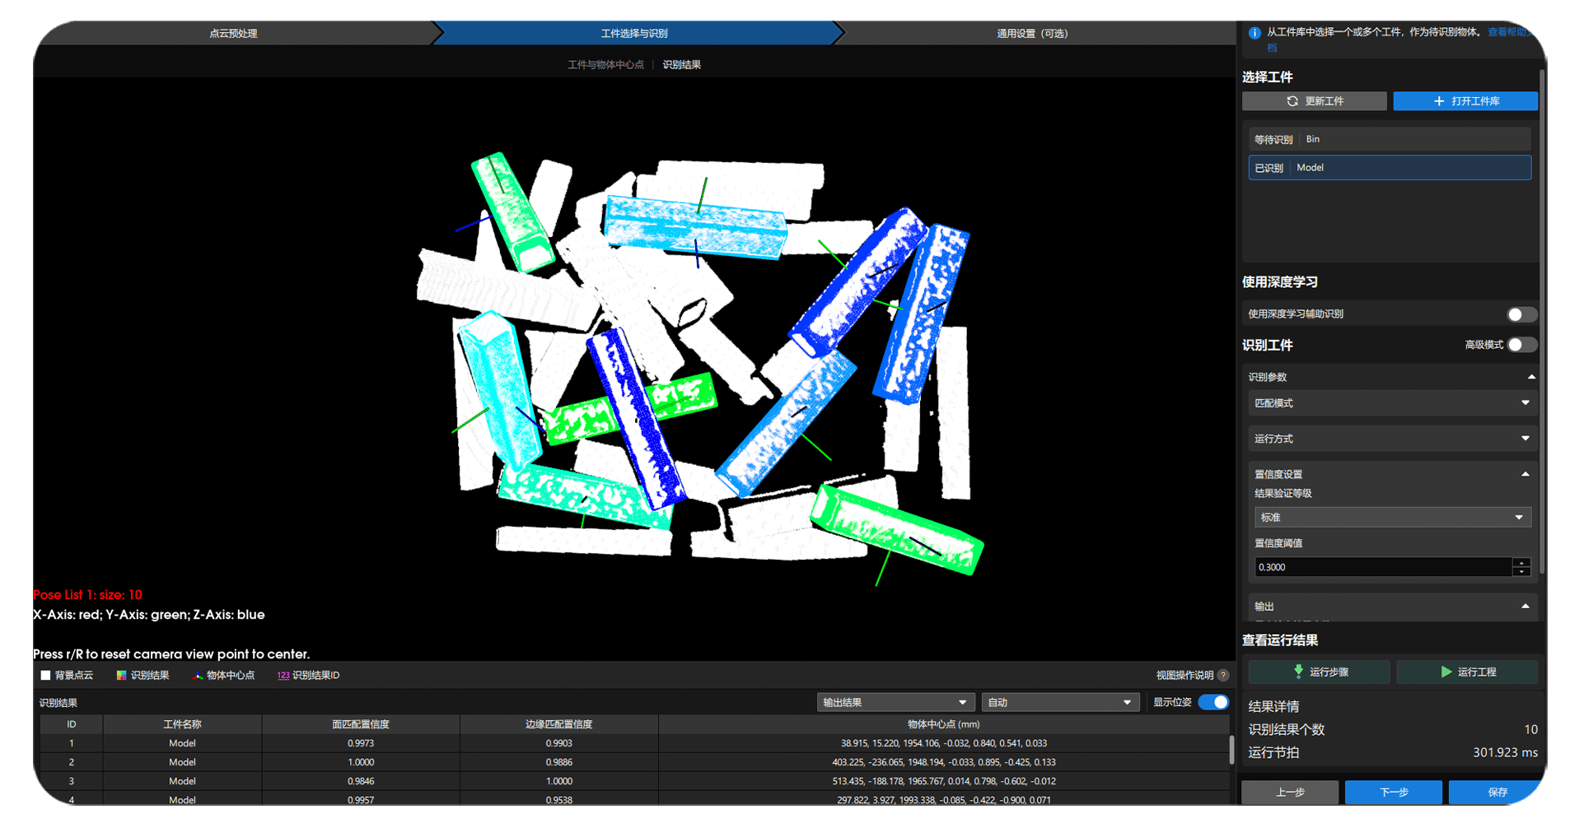
Task: Open the 输出结果 dropdown
Action: pos(895,702)
